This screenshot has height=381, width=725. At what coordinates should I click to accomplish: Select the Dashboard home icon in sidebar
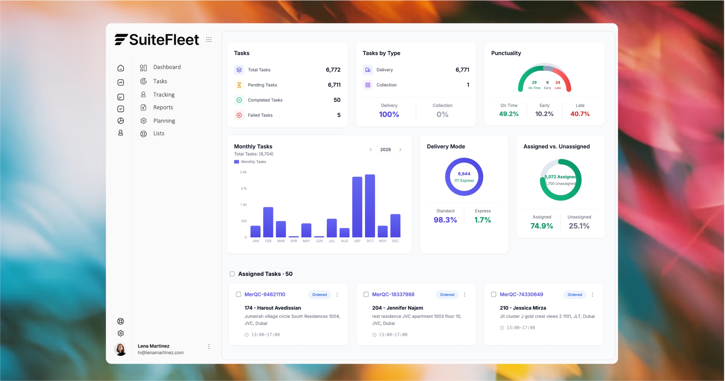(121, 68)
